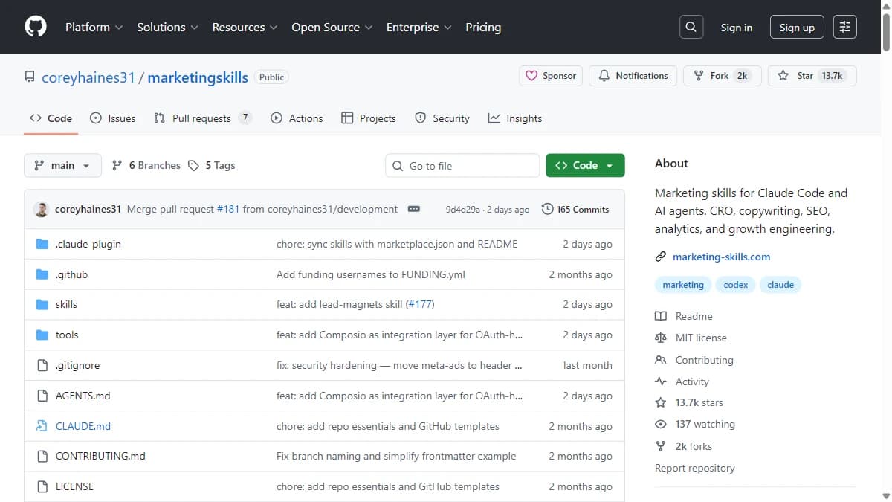
Task: Open the marketing-skills.com website link
Action: 721,257
